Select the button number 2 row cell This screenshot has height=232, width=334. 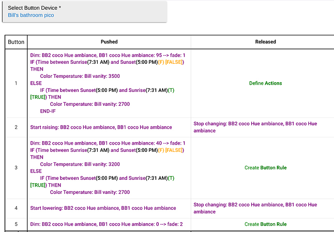tap(16, 127)
